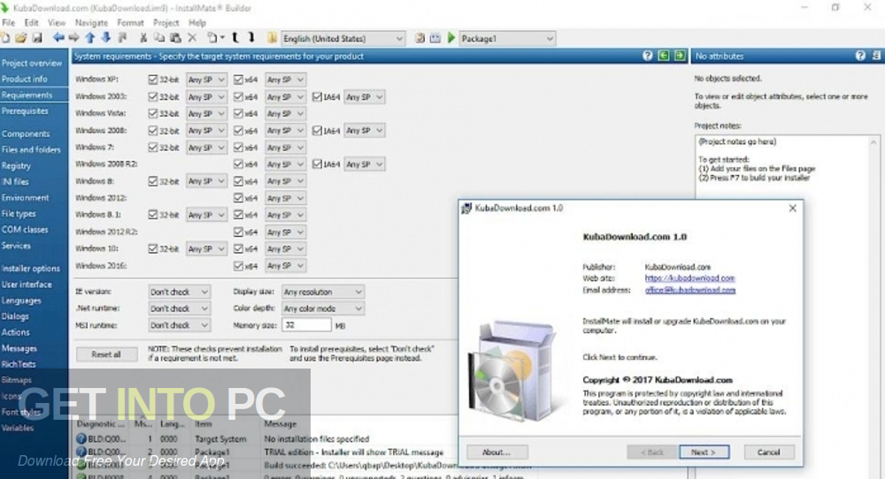
Task: Select Prerequisites page in sidebar
Action: click(x=25, y=111)
